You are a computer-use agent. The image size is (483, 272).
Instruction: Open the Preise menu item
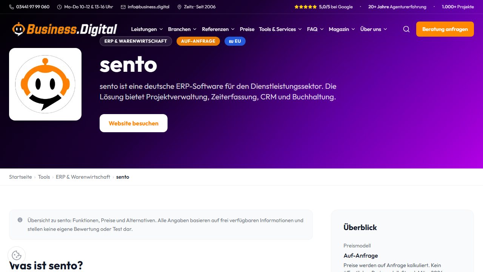click(x=247, y=29)
